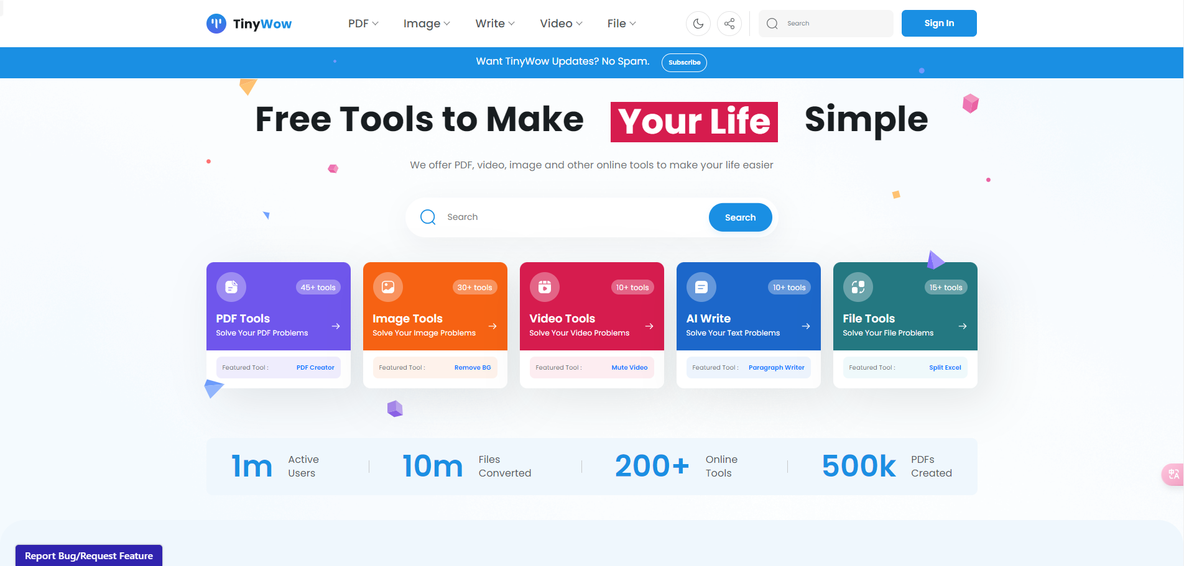This screenshot has height=566, width=1184.
Task: Click the '1m' Active Users statistic
Action: tap(252, 466)
